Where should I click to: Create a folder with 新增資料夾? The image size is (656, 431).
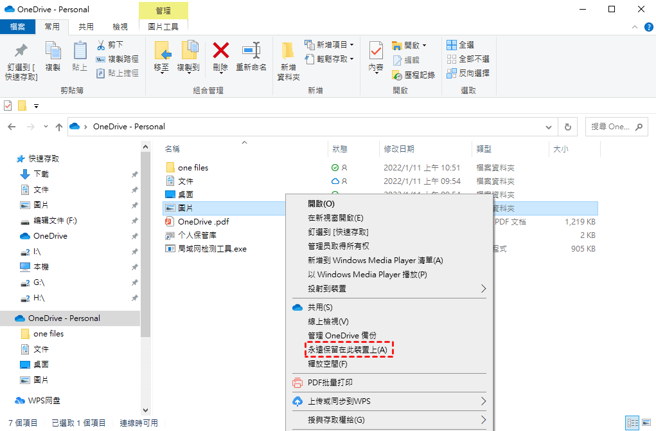pos(288,61)
